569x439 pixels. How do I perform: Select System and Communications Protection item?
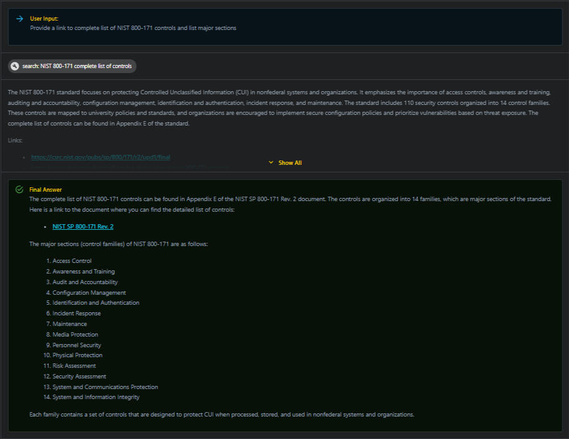[x=105, y=387]
